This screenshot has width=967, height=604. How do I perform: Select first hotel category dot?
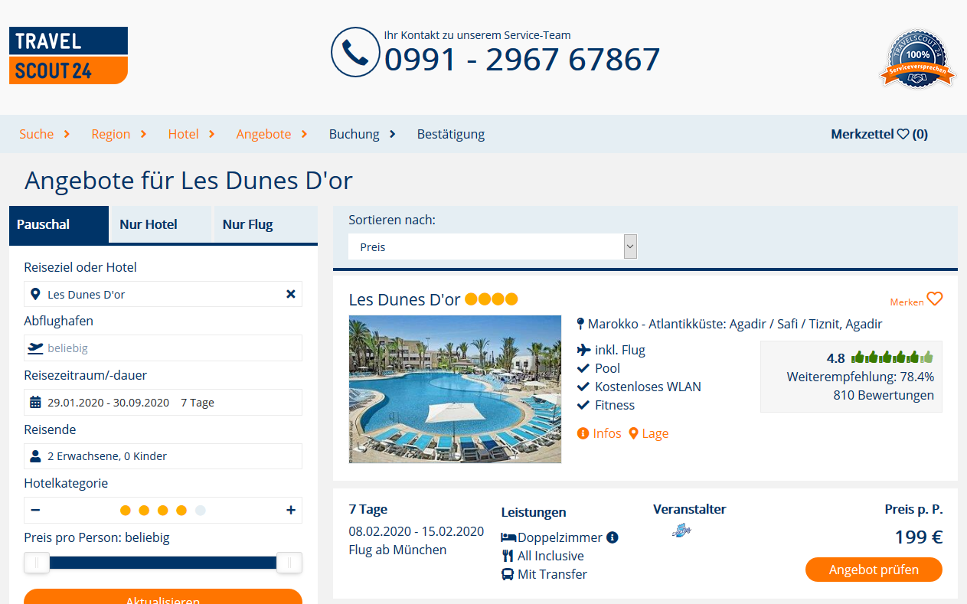point(126,511)
